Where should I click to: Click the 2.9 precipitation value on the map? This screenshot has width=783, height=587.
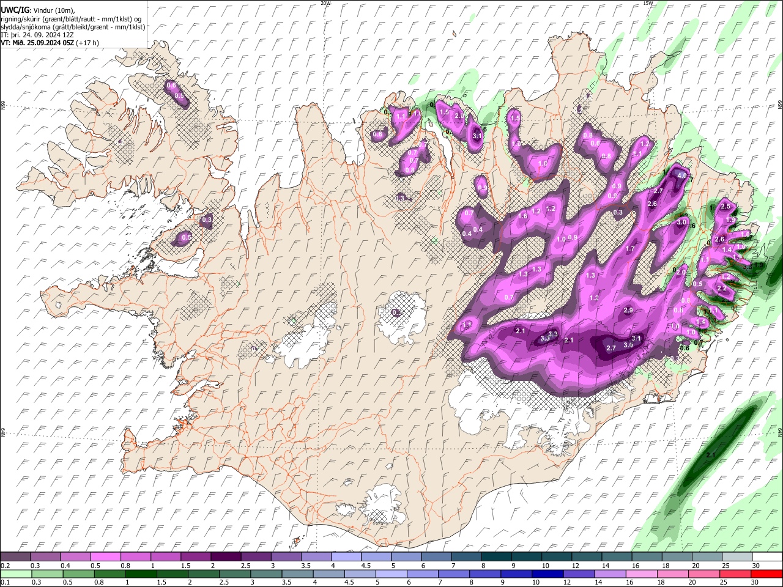628,311
